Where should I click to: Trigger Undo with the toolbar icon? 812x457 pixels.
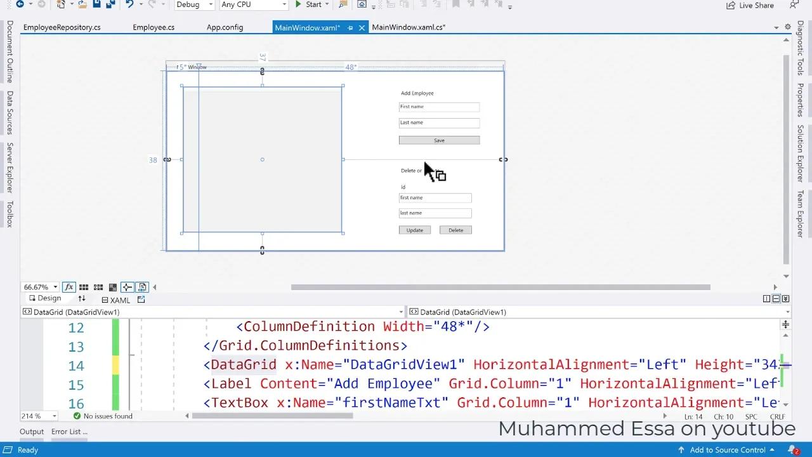pyautogui.click(x=129, y=5)
